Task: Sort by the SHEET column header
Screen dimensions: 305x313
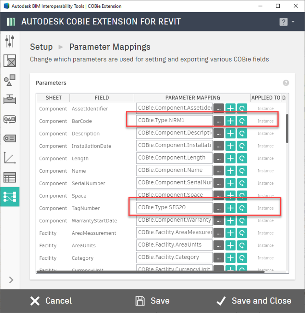Action: point(54,98)
